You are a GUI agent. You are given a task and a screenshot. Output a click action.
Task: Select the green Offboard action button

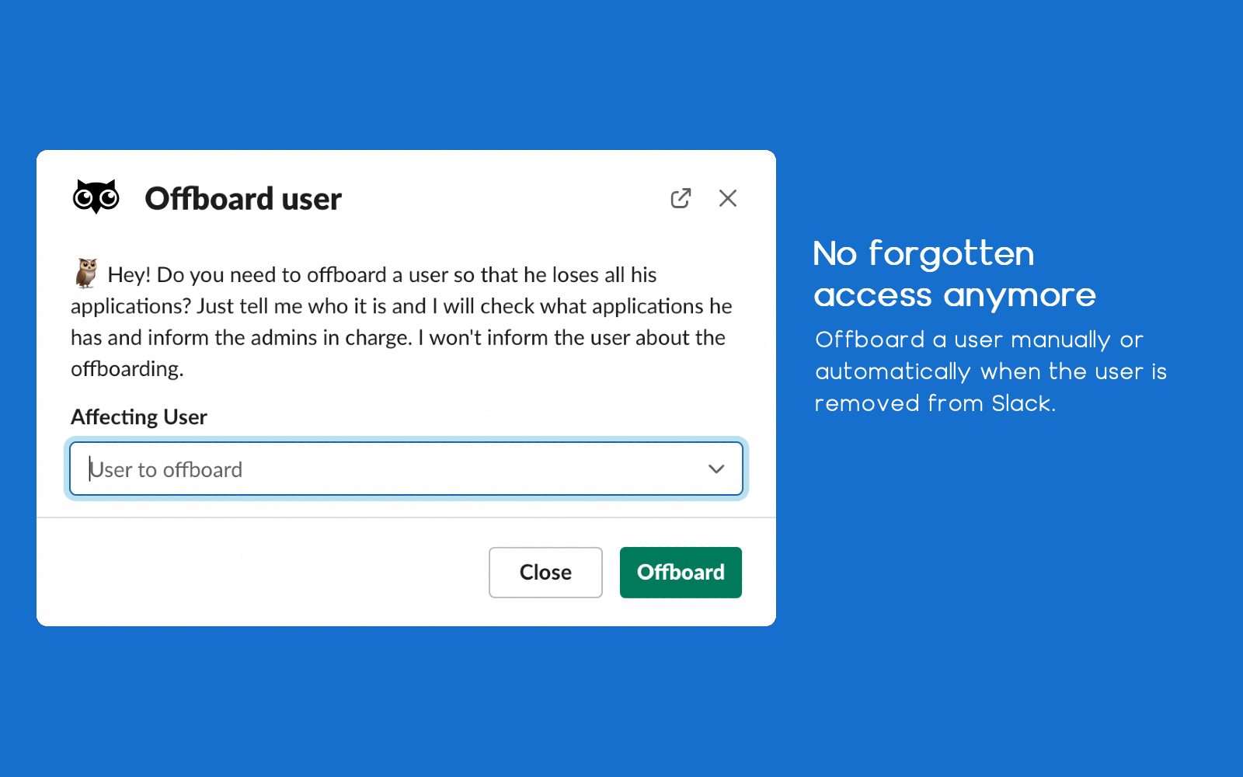(680, 573)
